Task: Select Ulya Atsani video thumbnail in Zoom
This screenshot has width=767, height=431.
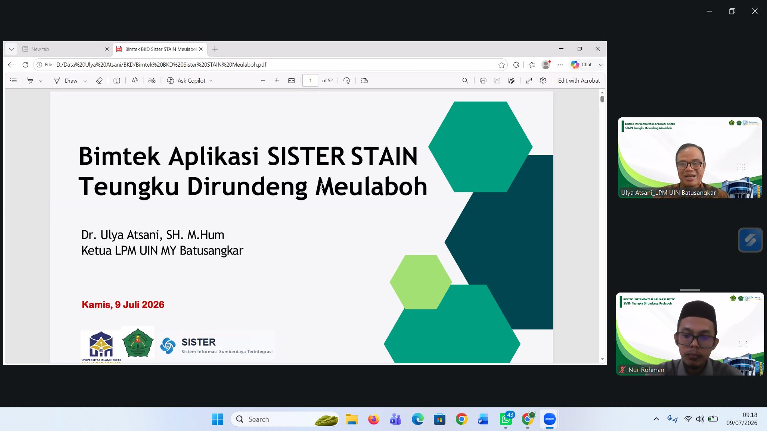Action: click(690, 158)
